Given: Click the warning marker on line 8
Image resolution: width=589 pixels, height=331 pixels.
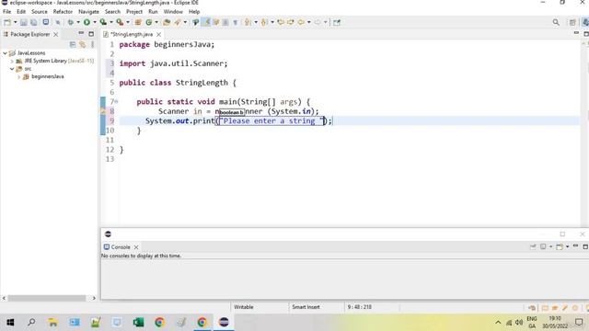Looking at the screenshot, I should 103,111.
